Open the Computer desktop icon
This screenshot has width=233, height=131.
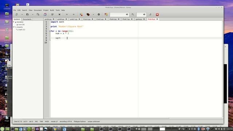click(x=7, y=7)
